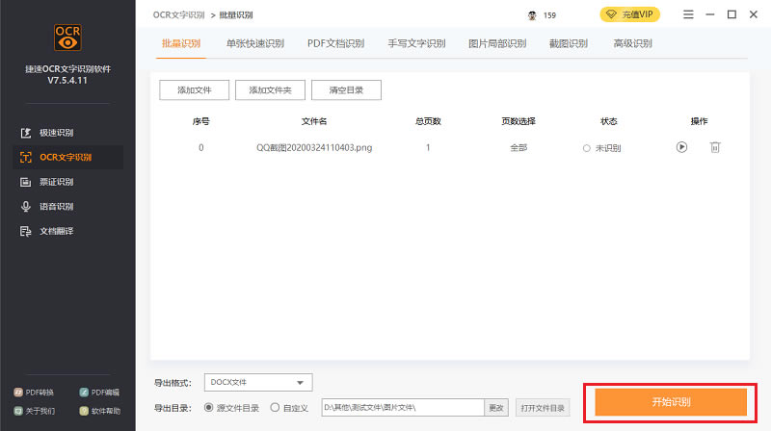Open PDF转换 shortcut
Screen dimensions: 771x431
point(34,393)
